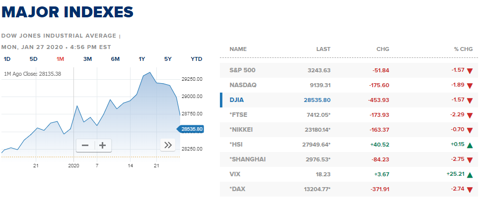Select the 1Y chart period

(x=142, y=59)
